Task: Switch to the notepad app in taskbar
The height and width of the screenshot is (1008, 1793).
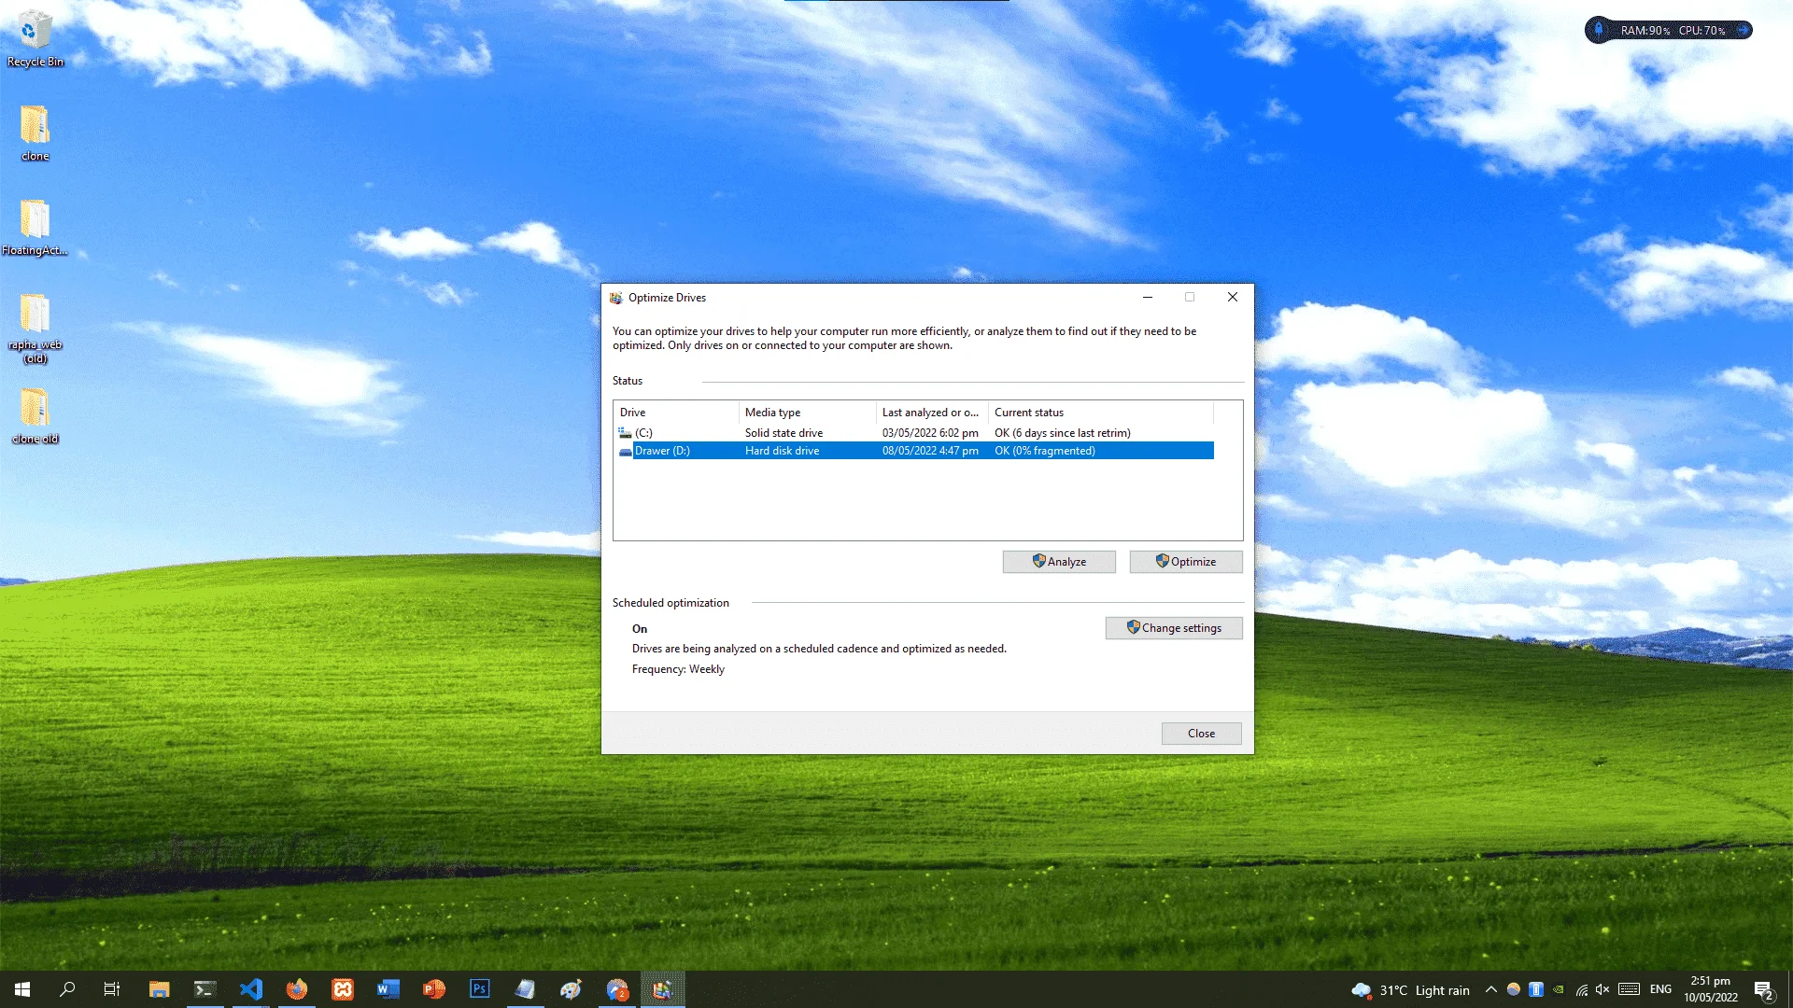Action: point(526,989)
